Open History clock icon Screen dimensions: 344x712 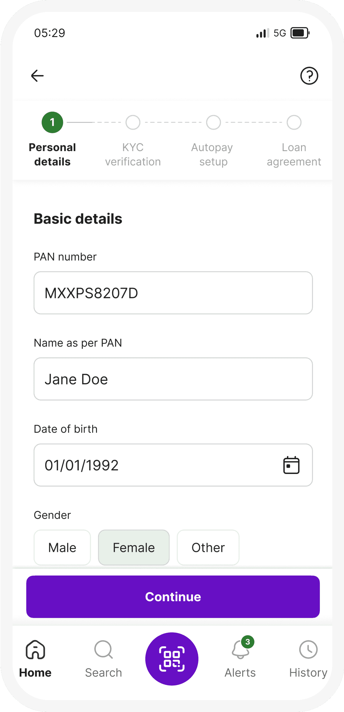pyautogui.click(x=308, y=650)
